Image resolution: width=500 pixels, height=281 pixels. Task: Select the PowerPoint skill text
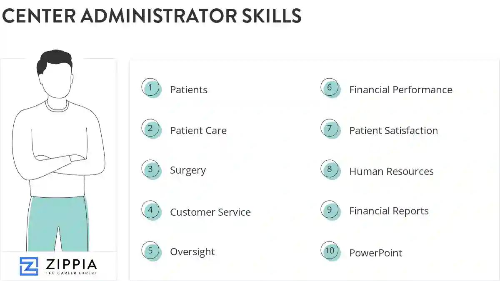[376, 253]
